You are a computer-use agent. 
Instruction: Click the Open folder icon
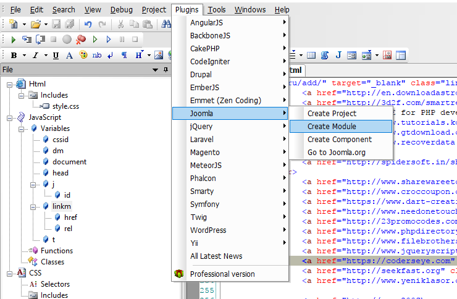[36, 24]
